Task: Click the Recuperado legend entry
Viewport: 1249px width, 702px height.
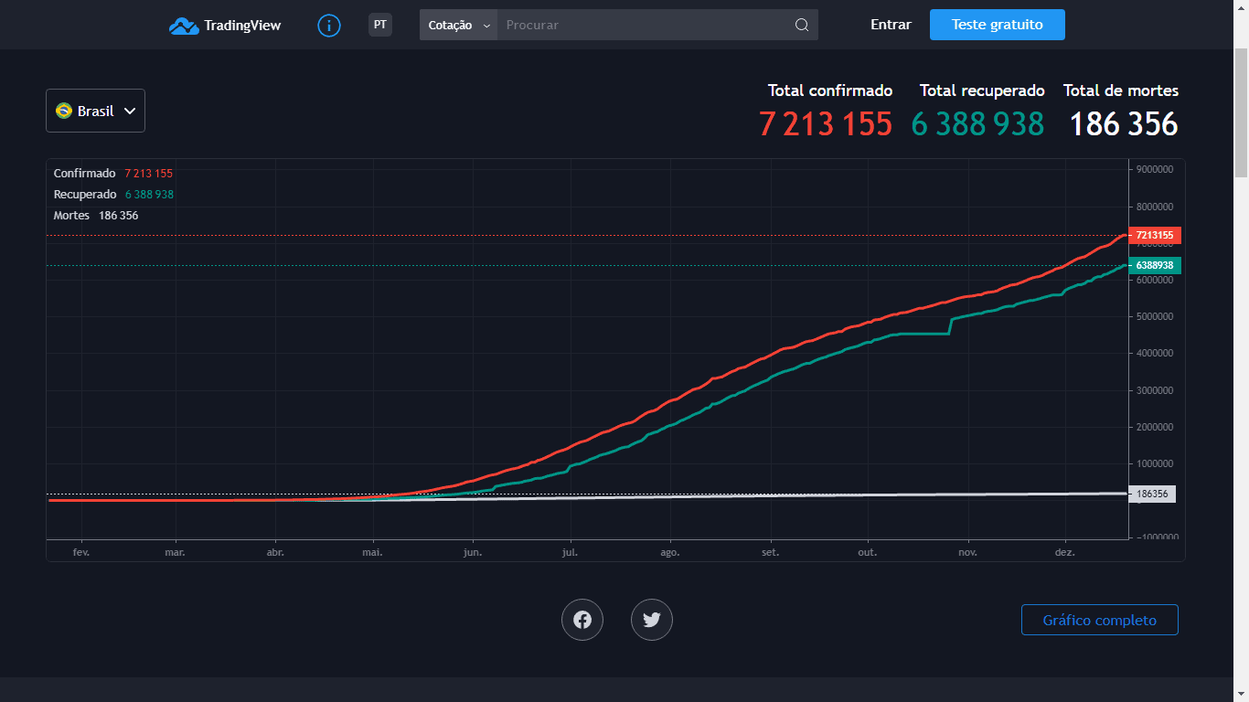Action: coord(85,195)
